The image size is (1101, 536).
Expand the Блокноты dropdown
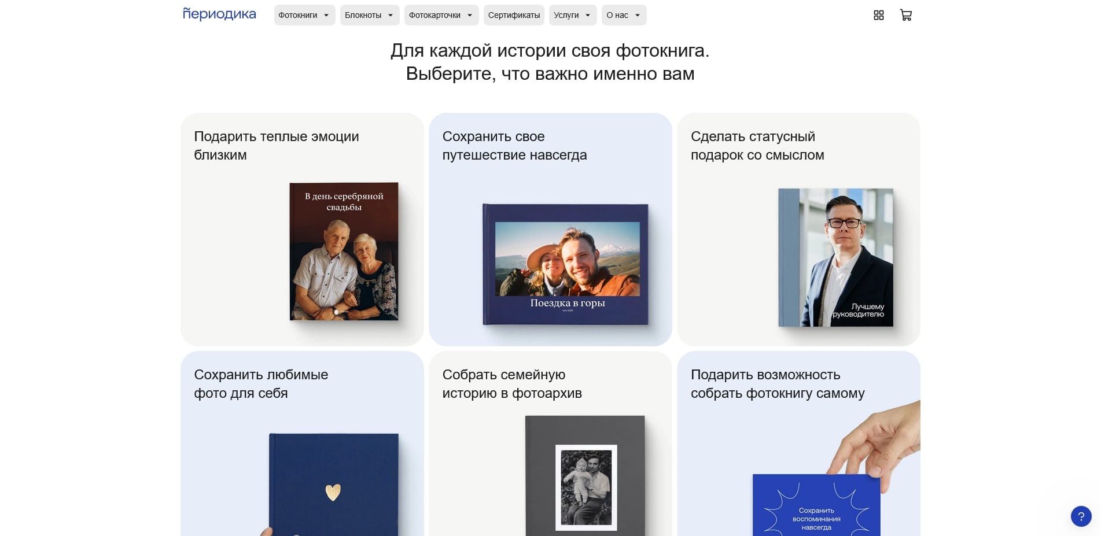(369, 15)
